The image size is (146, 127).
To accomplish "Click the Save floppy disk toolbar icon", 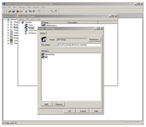I will pyautogui.click(x=21, y=11).
